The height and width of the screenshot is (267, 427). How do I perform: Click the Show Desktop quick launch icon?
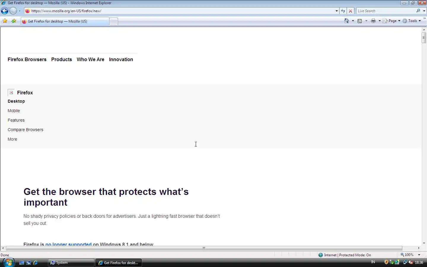coord(22,263)
